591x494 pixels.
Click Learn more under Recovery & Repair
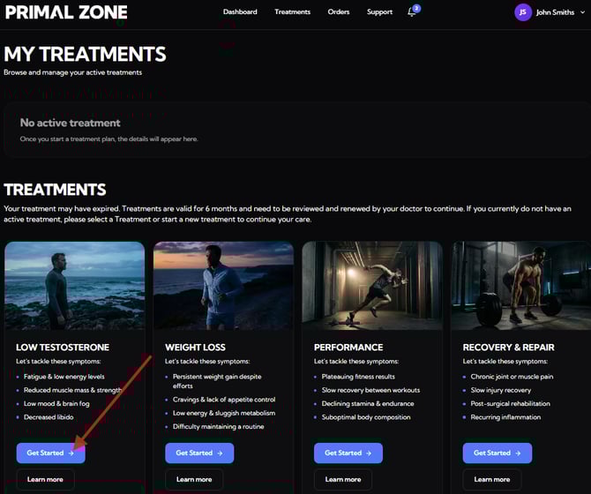(x=492, y=480)
